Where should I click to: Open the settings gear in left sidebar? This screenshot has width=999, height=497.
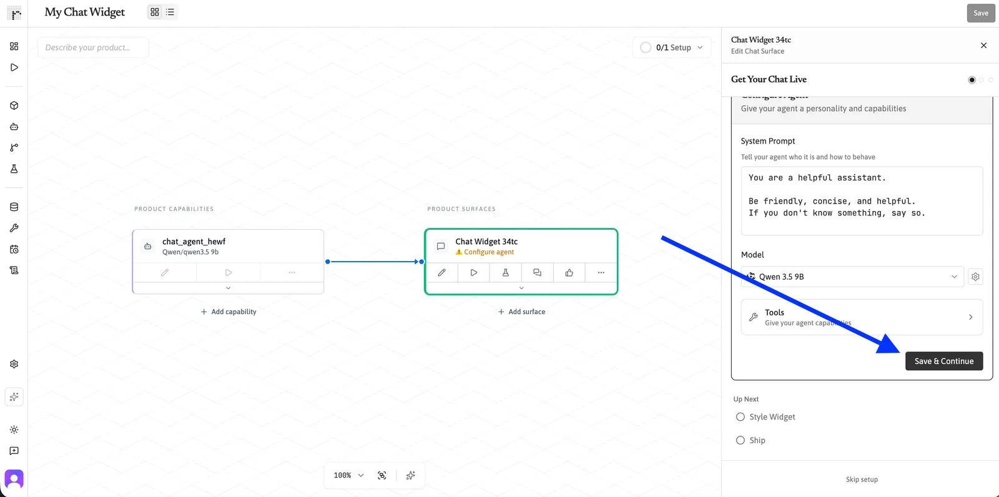(x=14, y=364)
